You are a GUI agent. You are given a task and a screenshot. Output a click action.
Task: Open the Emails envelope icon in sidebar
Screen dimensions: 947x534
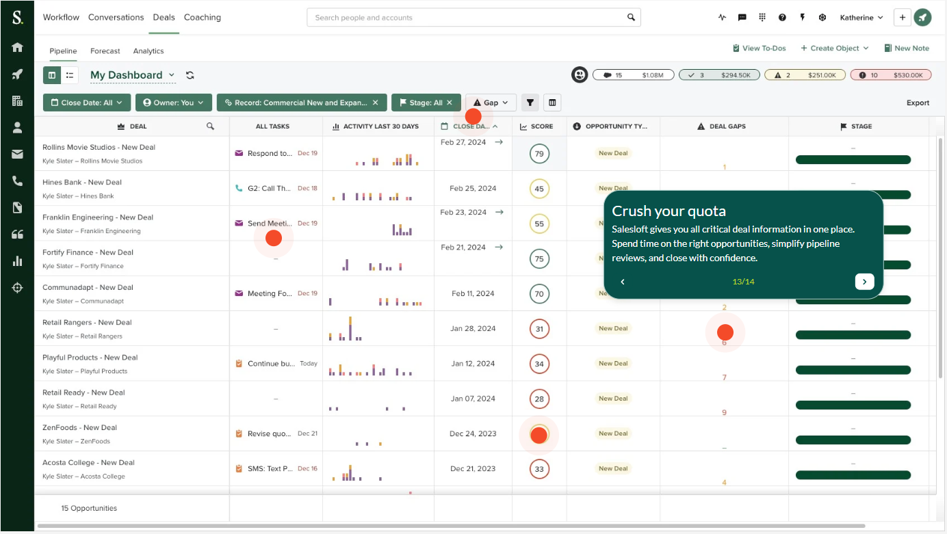click(17, 154)
